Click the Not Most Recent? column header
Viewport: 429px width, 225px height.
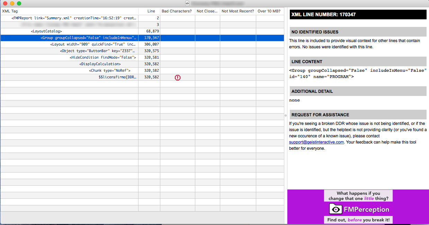point(238,11)
